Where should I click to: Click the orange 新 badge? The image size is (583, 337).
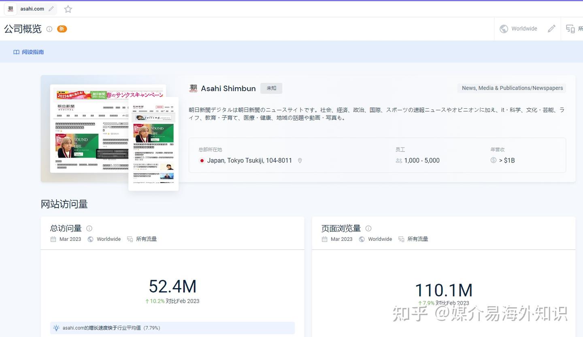[62, 29]
